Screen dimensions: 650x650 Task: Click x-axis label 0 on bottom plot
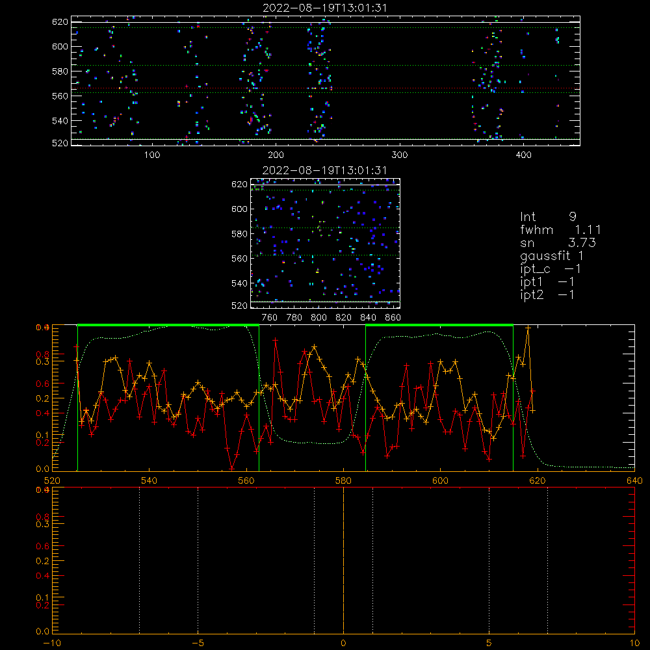(x=343, y=643)
